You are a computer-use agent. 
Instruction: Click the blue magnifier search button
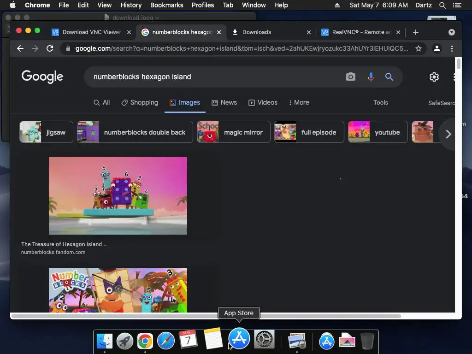389,77
